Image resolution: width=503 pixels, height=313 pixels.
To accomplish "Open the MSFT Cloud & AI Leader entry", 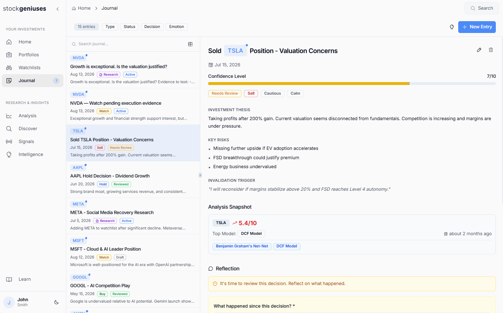I will 133,253.
